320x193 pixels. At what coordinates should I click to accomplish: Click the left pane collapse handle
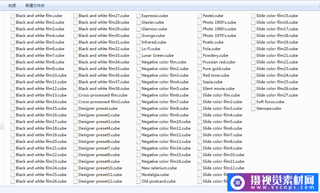tap(2, 126)
